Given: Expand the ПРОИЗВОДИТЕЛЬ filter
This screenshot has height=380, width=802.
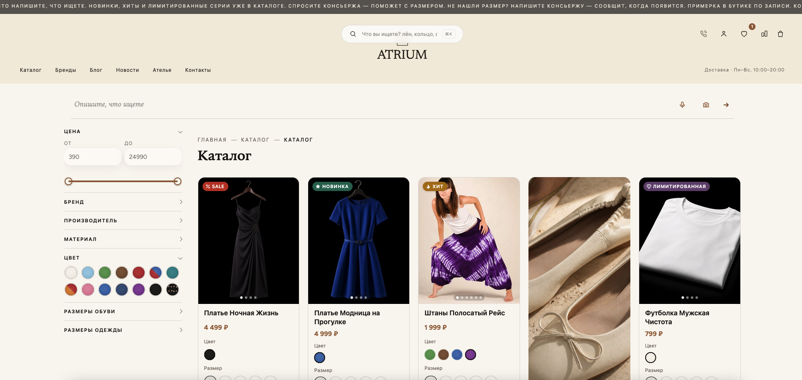Looking at the screenshot, I should click(123, 221).
